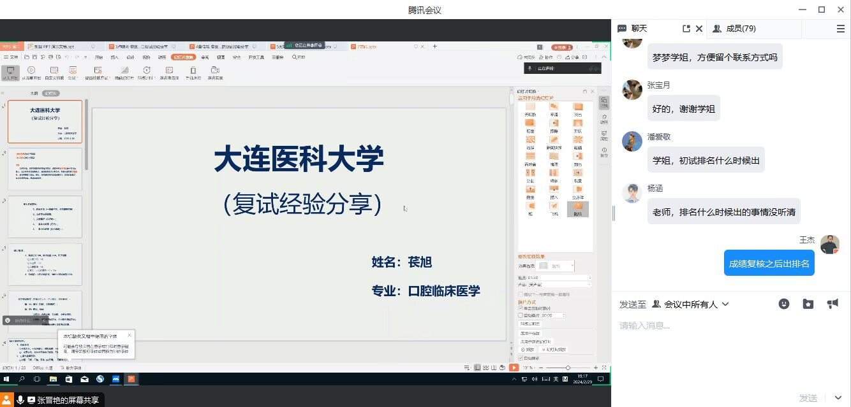This screenshot has height=407, width=851.
Task: Click the 好的，谢谢学姐 message bubble
Action: tap(684, 108)
